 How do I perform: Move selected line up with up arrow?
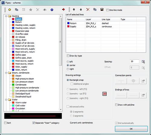coord(74,10)
